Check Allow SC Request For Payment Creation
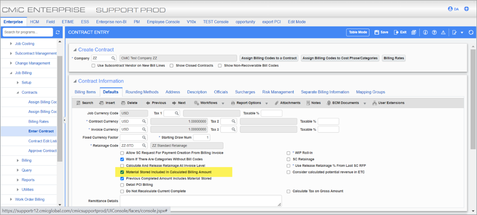The width and height of the screenshot is (477, 215). click(x=122, y=153)
